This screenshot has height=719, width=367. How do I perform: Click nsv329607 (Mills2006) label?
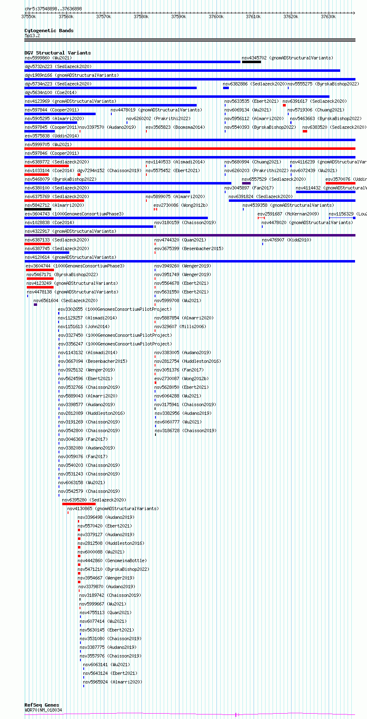click(180, 327)
